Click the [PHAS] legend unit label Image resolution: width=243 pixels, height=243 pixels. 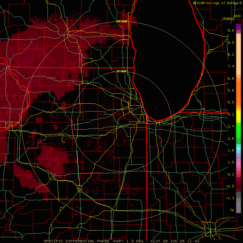click(228, 19)
